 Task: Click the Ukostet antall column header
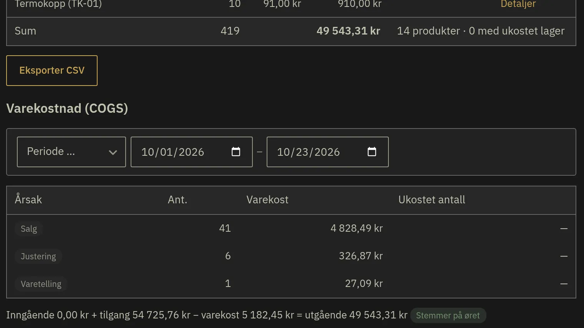pos(432,199)
